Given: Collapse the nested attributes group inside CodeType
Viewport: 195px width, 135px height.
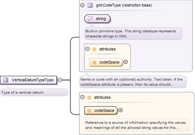Looking at the screenshot, I should (x=88, y=49).
